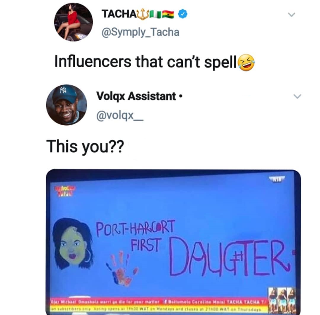Open the attached TV screenshot image

tap(173, 242)
